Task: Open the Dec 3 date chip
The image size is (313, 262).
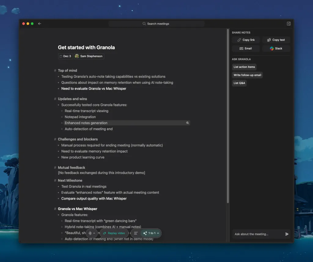Action: (x=65, y=56)
